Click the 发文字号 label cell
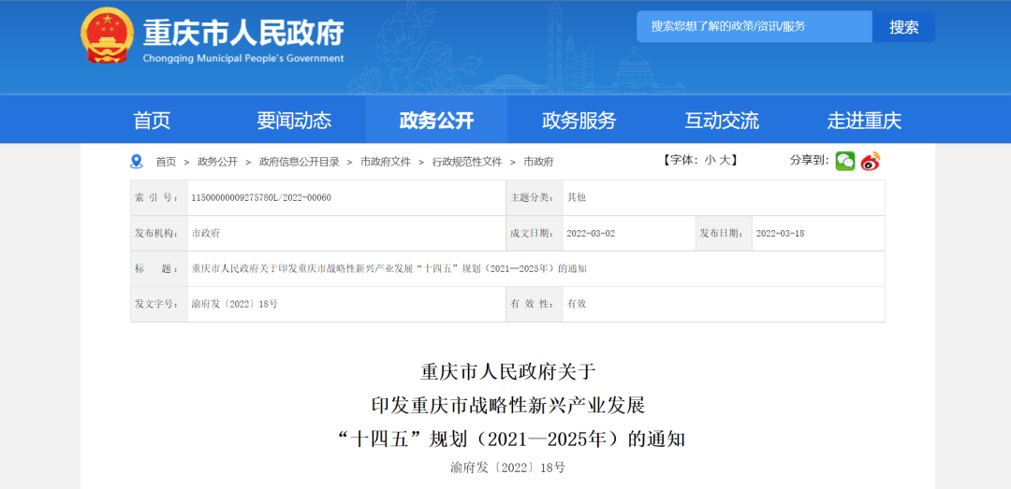This screenshot has width=1011, height=489. 159,304
